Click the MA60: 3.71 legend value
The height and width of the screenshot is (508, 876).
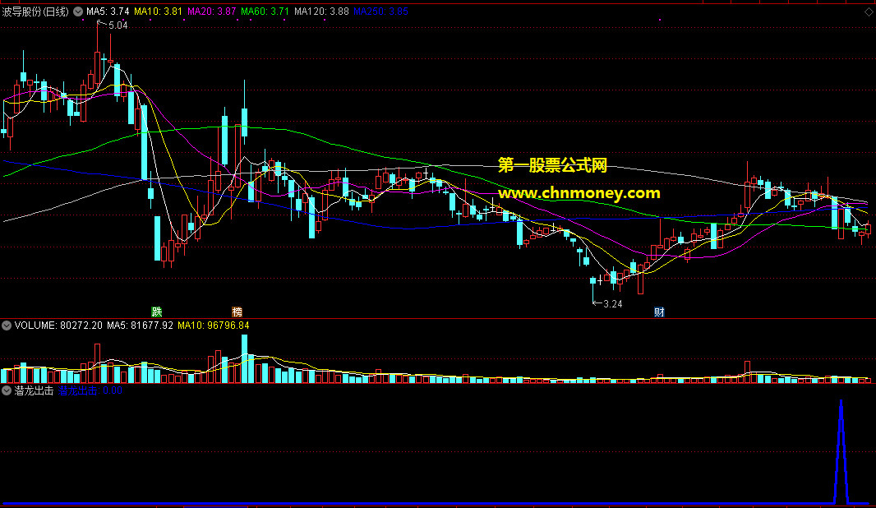265,12
